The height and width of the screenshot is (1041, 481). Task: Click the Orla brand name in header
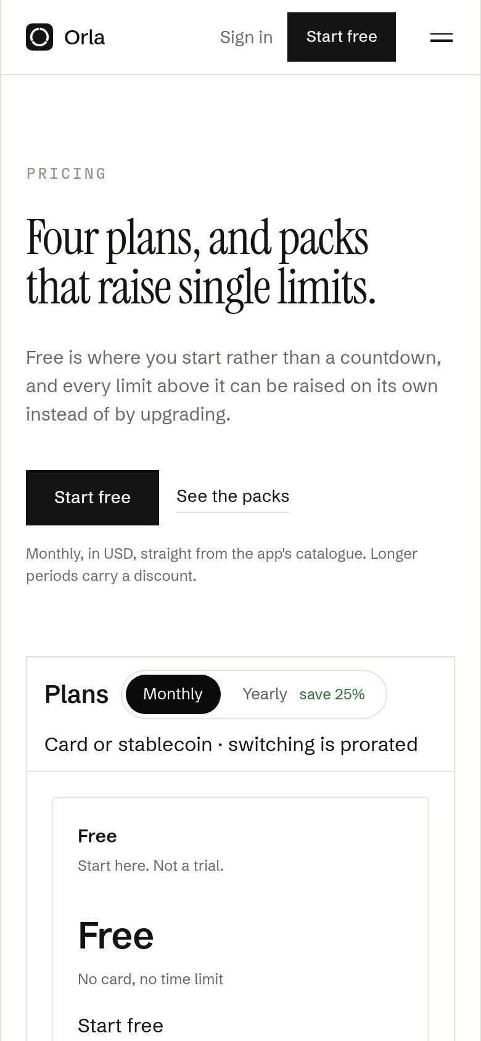point(84,38)
